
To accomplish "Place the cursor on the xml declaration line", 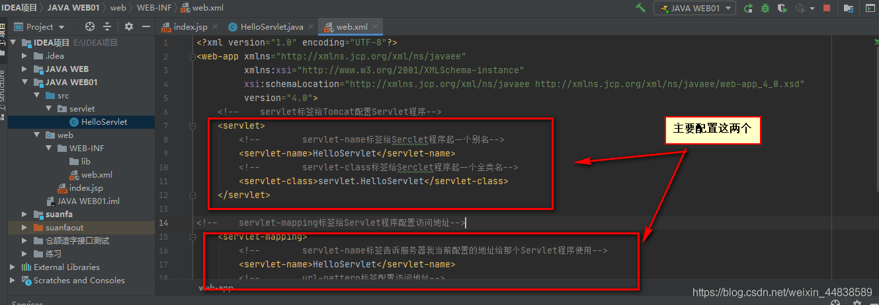I will pos(296,42).
